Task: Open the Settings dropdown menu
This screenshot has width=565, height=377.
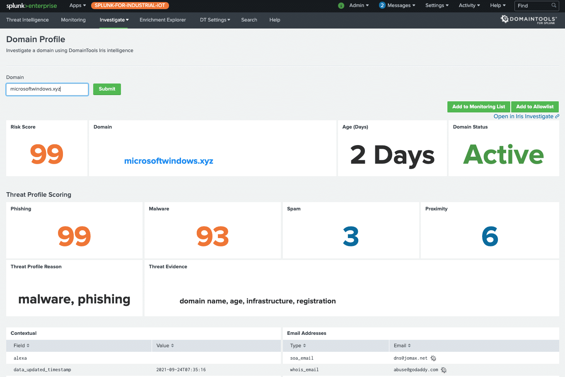Action: click(437, 5)
